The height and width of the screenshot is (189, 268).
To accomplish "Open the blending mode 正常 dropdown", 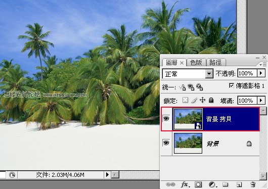I will [x=209, y=74].
